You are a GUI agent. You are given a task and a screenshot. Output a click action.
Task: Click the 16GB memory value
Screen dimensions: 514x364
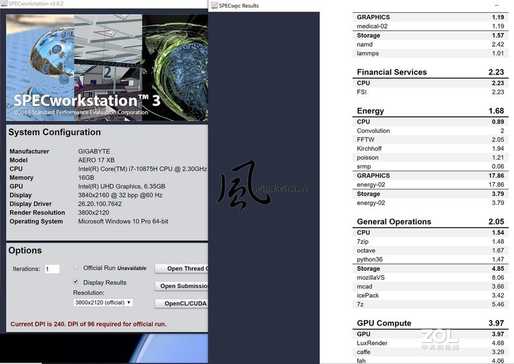pos(86,177)
